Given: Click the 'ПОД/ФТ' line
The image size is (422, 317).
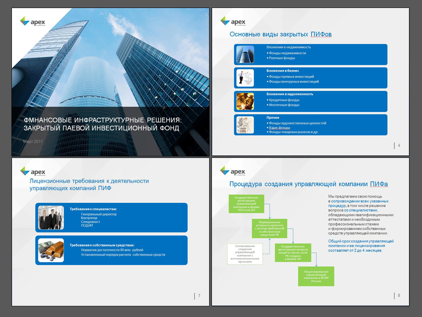Looking at the screenshot, I should [87, 226].
